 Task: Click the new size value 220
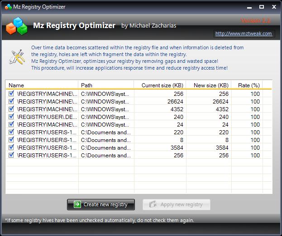[x=224, y=132]
